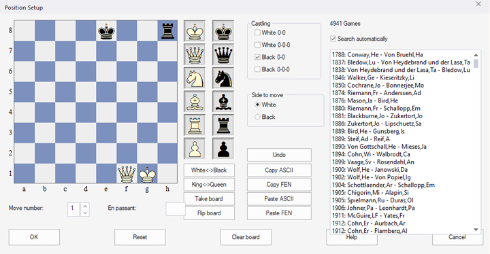Click the Flip board button
This screenshot has height=254, width=490.
(209, 213)
